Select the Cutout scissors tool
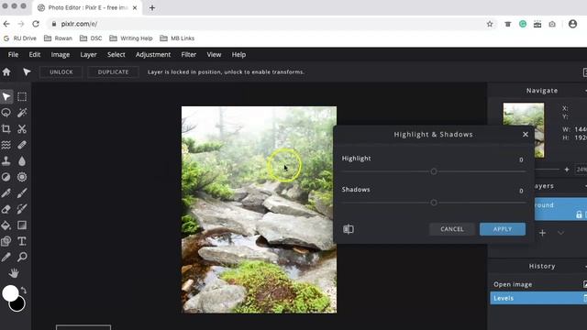The width and height of the screenshot is (587, 330). coord(22,128)
